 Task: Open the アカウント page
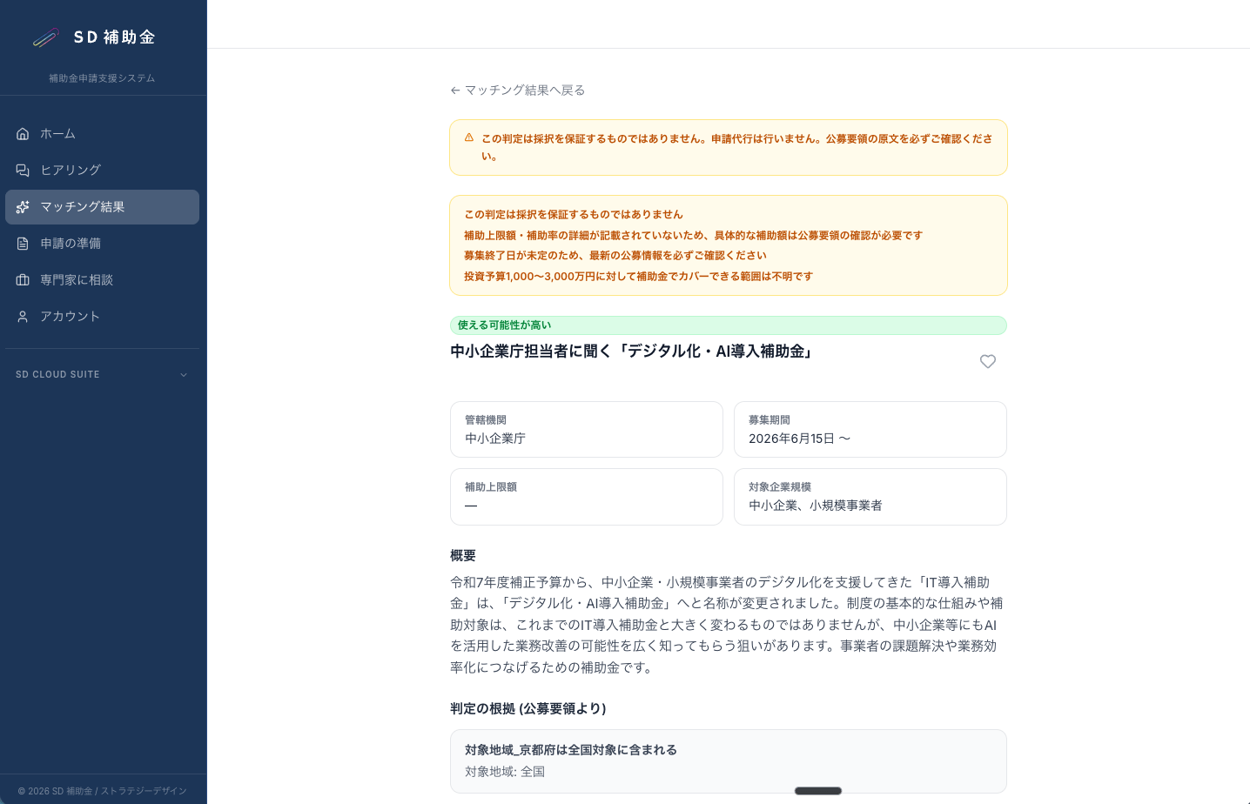pos(102,317)
